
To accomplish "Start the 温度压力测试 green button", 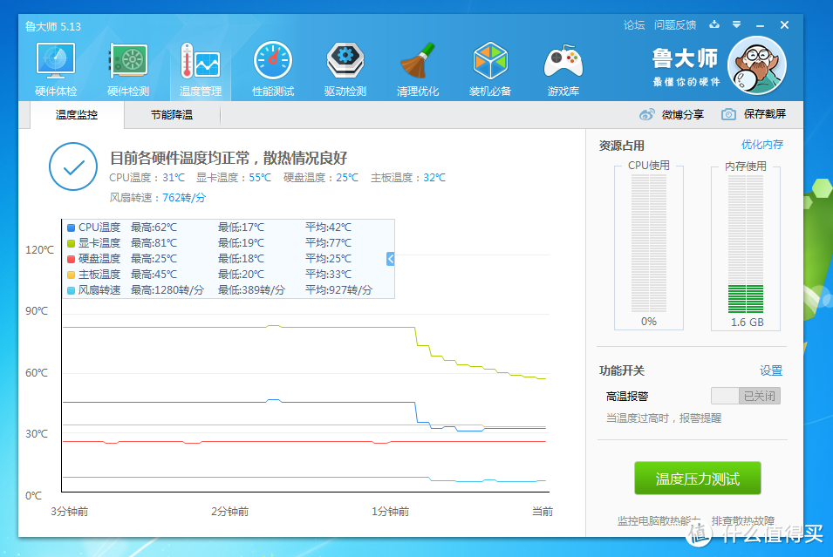I will pos(698,479).
